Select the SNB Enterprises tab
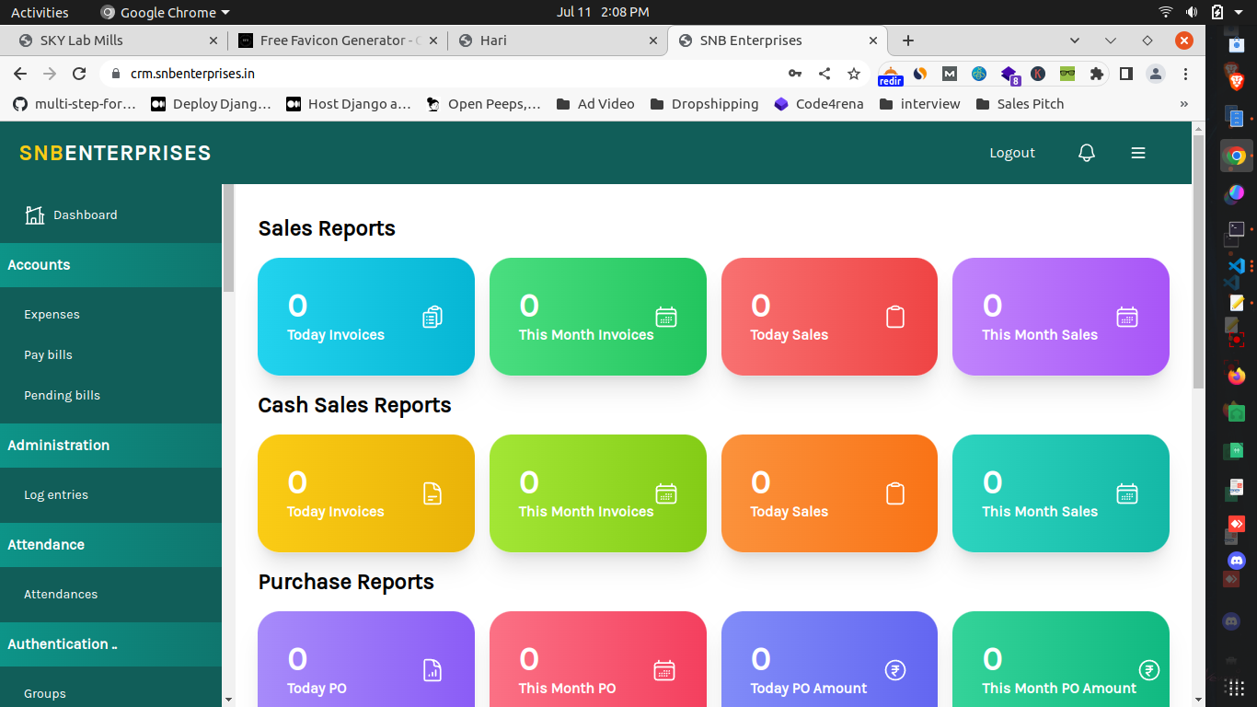The width and height of the screenshot is (1257, 707). 778,41
